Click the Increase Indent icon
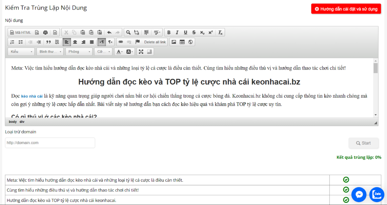The image size is (387, 205). click(39, 42)
